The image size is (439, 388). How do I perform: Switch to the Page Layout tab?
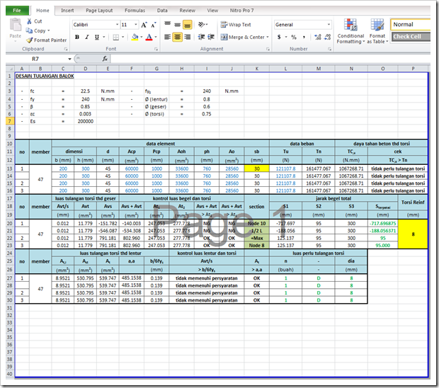tap(99, 11)
